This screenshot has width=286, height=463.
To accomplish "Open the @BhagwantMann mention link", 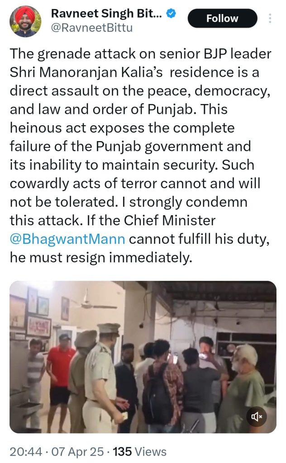I will click(67, 239).
